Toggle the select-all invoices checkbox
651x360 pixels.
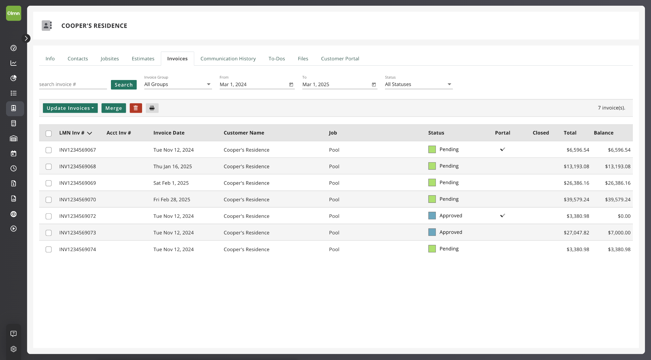49,133
